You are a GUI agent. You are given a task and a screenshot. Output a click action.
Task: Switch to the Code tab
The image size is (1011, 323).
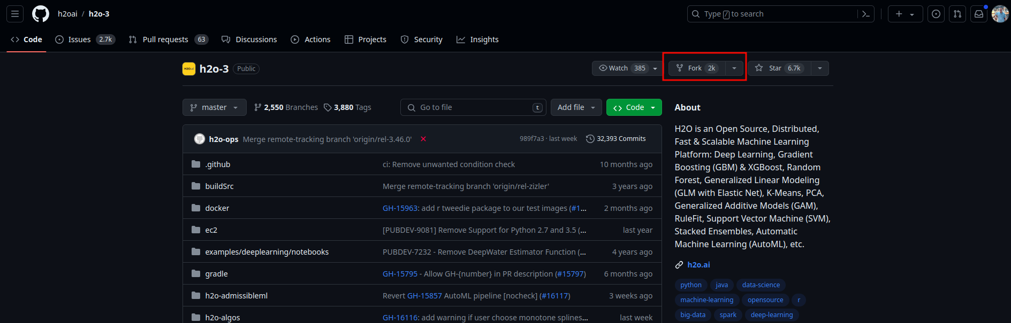[26, 40]
